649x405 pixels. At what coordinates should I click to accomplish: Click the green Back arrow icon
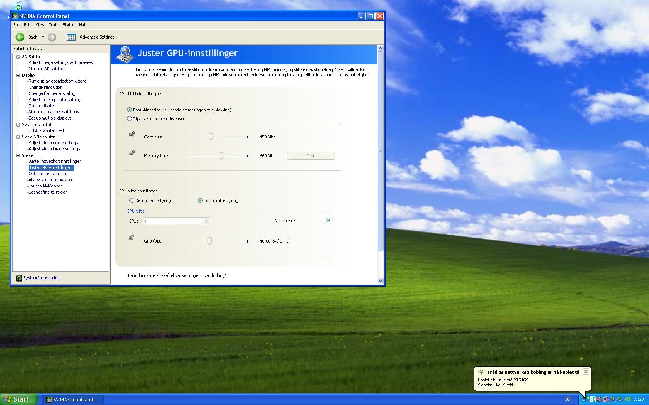pyautogui.click(x=20, y=37)
